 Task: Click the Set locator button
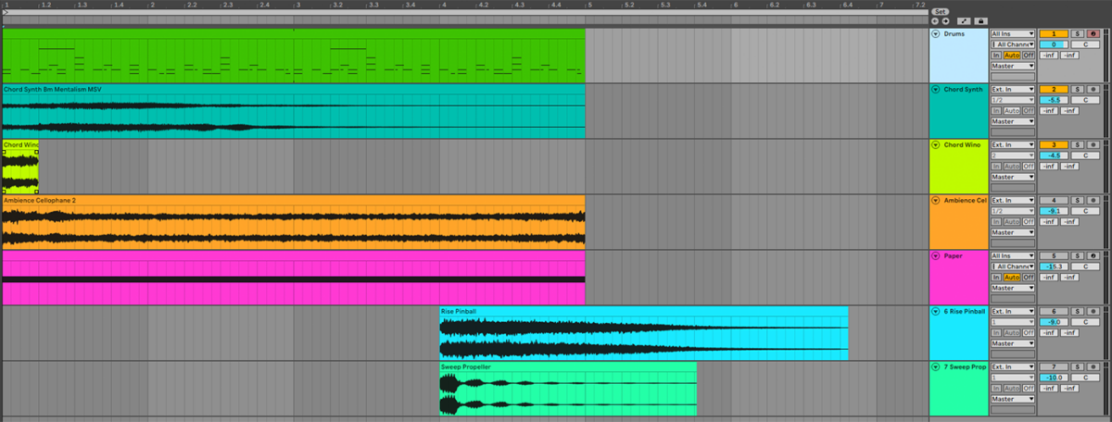(940, 11)
